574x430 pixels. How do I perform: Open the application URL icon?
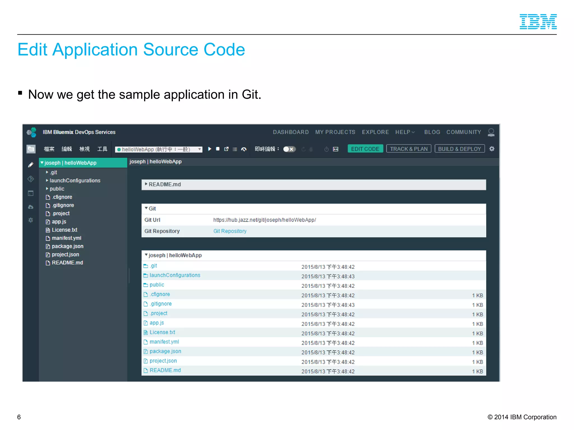click(x=226, y=149)
